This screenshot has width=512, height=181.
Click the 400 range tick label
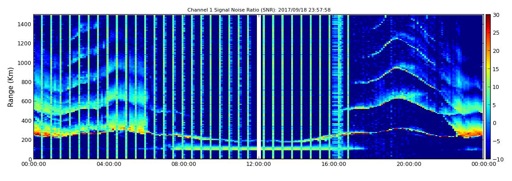tap(26, 121)
